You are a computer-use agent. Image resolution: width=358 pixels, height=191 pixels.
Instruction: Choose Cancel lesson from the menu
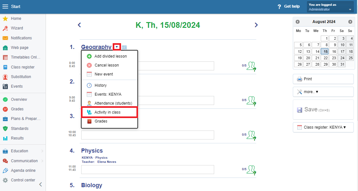point(106,65)
